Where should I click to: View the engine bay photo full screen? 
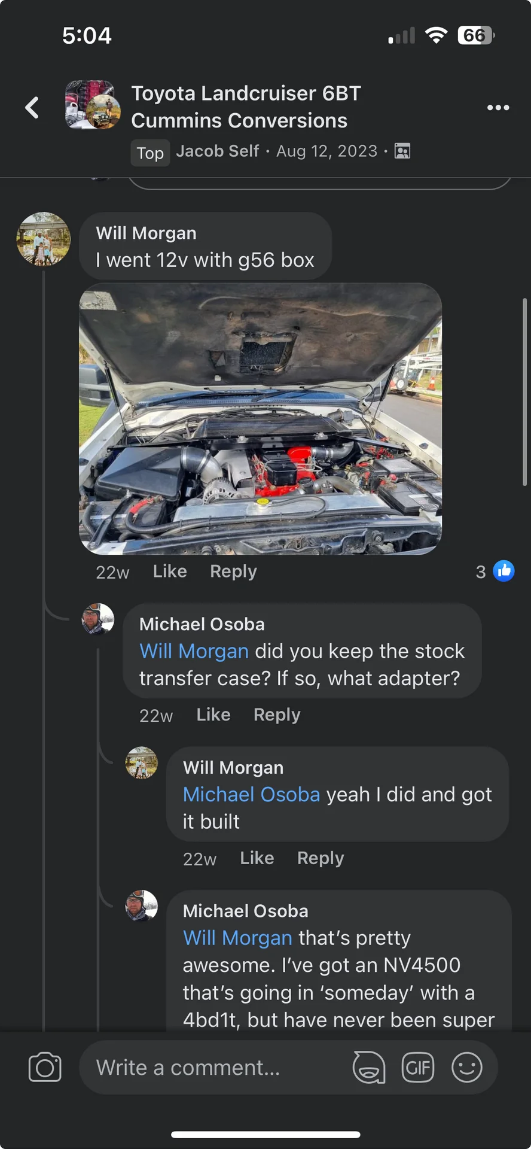(261, 419)
